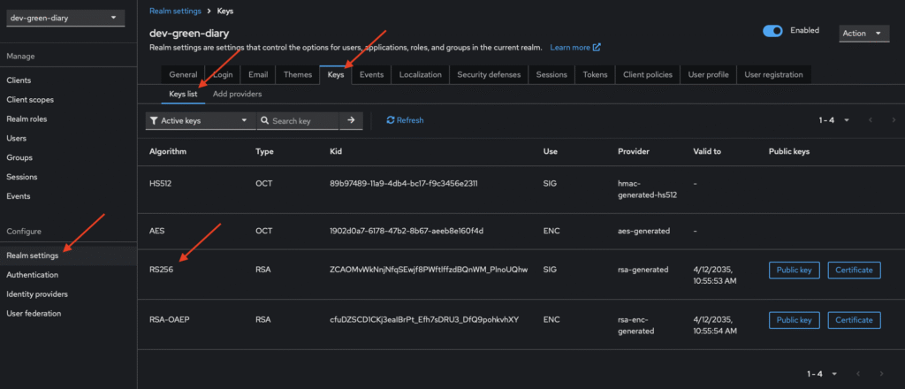Go to next page arrow at top
The width and height of the screenshot is (905, 389).
[892, 120]
